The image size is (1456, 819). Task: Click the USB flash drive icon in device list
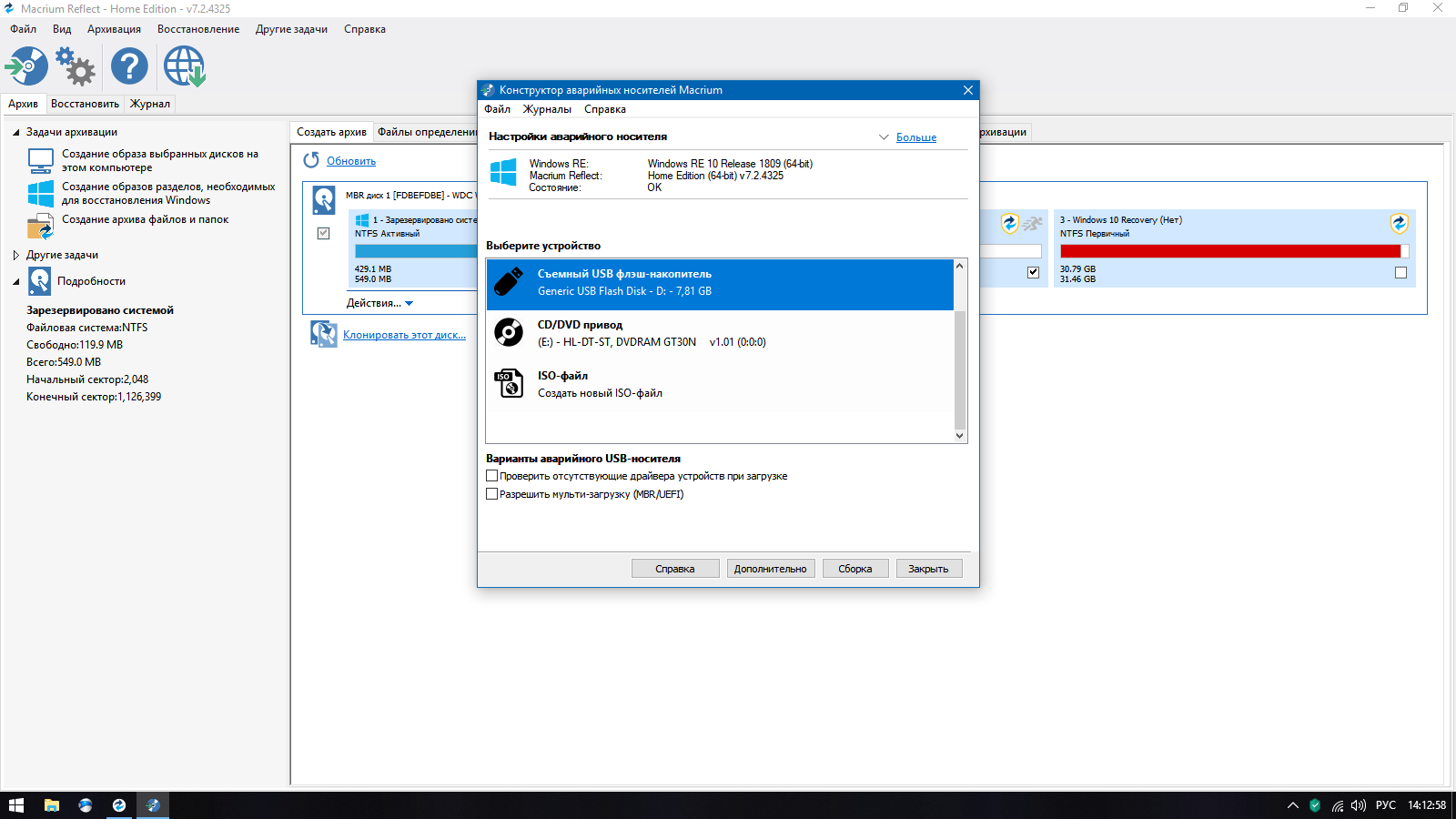coord(509,282)
